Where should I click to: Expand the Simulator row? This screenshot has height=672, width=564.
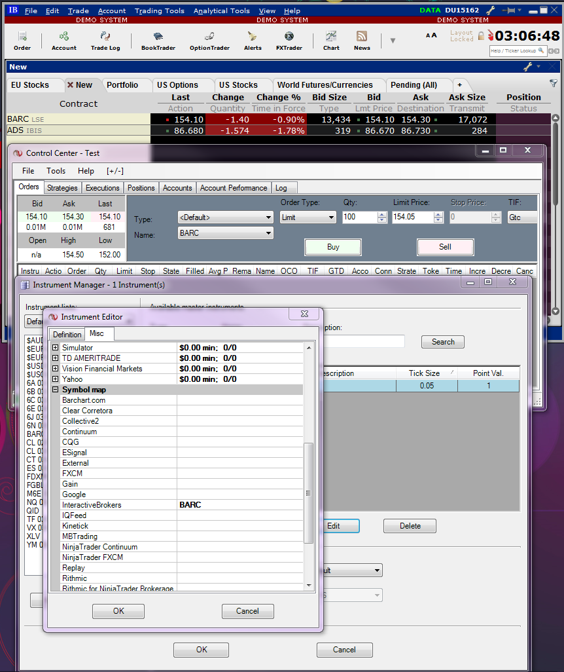(55, 348)
